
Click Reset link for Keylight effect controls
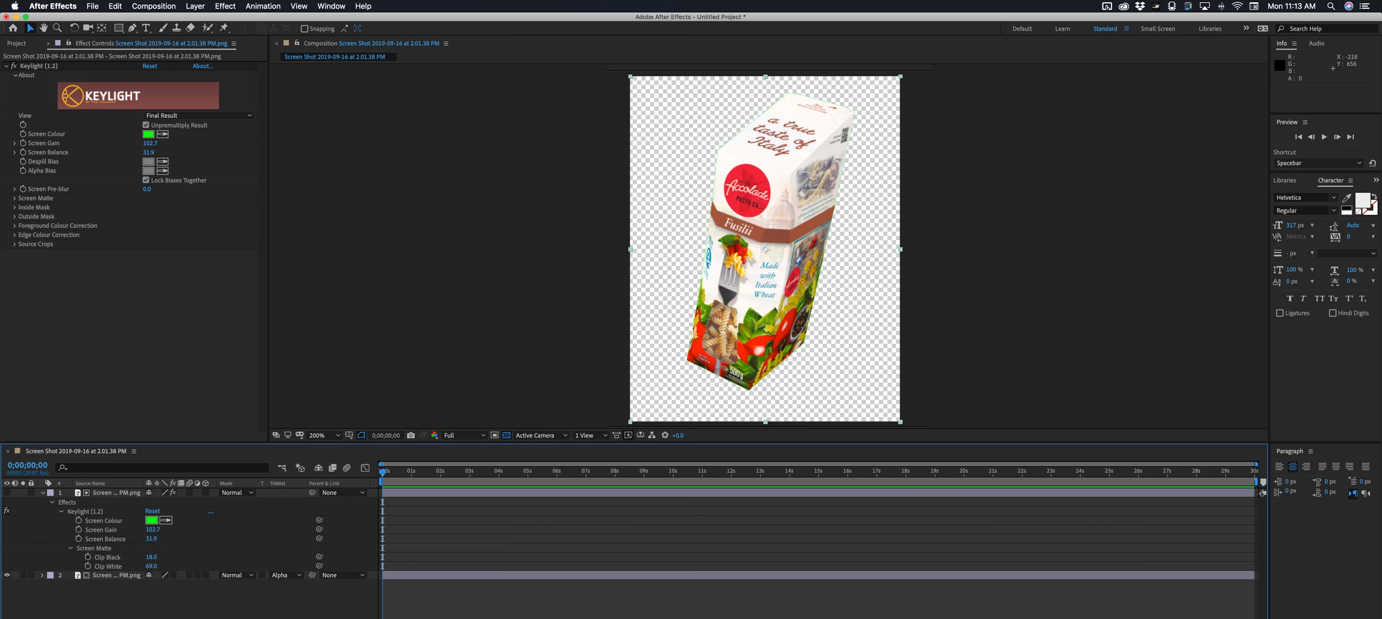point(150,66)
